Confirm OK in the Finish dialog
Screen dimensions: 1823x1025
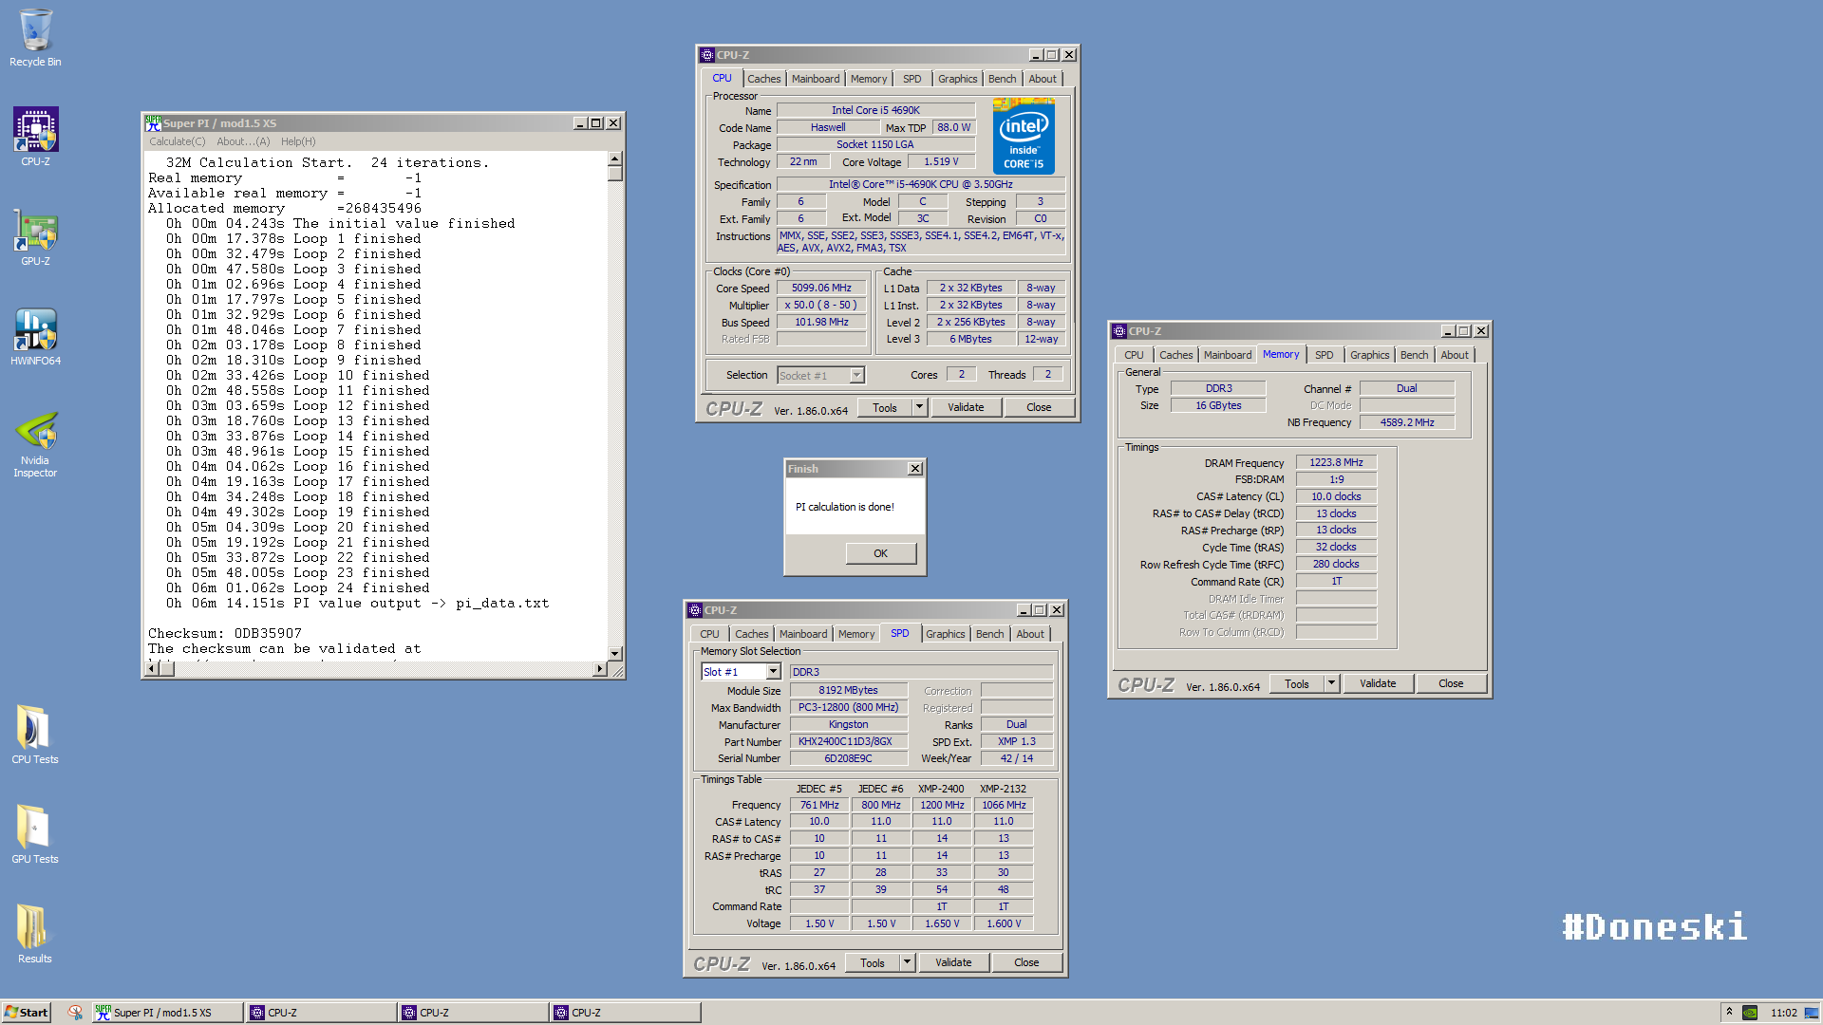click(x=880, y=553)
